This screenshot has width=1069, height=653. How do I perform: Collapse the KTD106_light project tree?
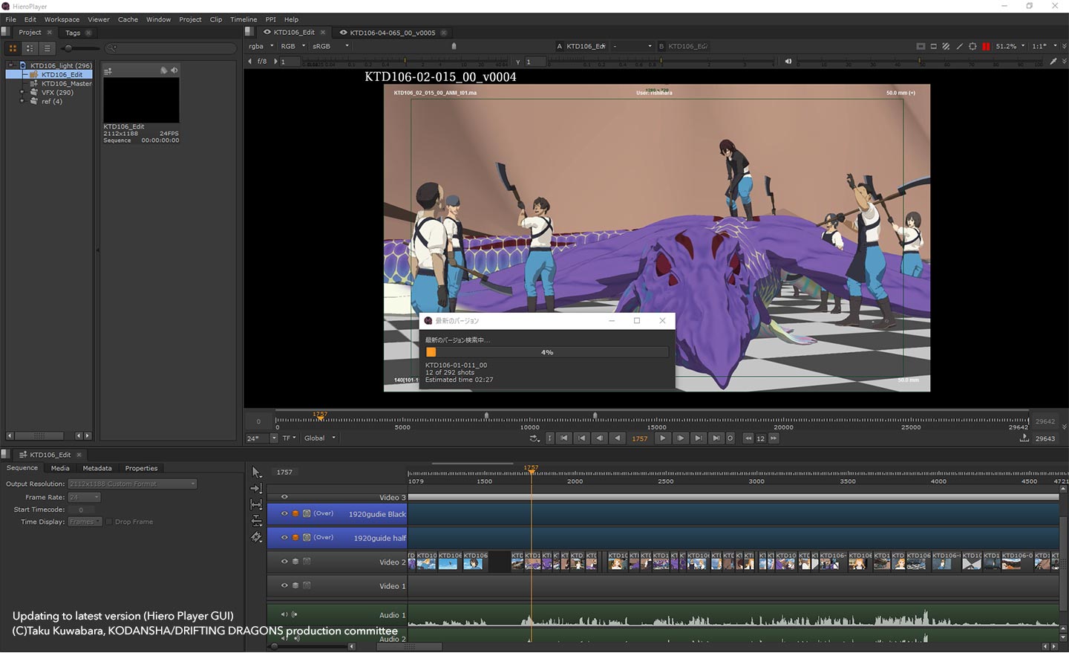click(11, 65)
